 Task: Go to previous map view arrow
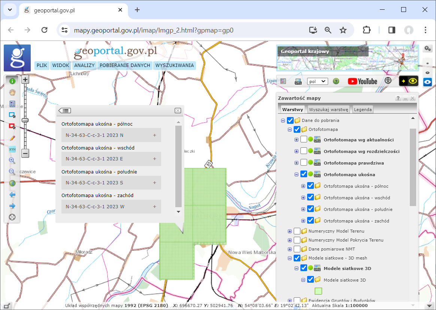click(12, 194)
